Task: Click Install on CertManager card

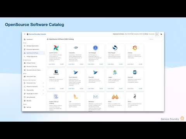Action: pyautogui.click(x=101, y=64)
